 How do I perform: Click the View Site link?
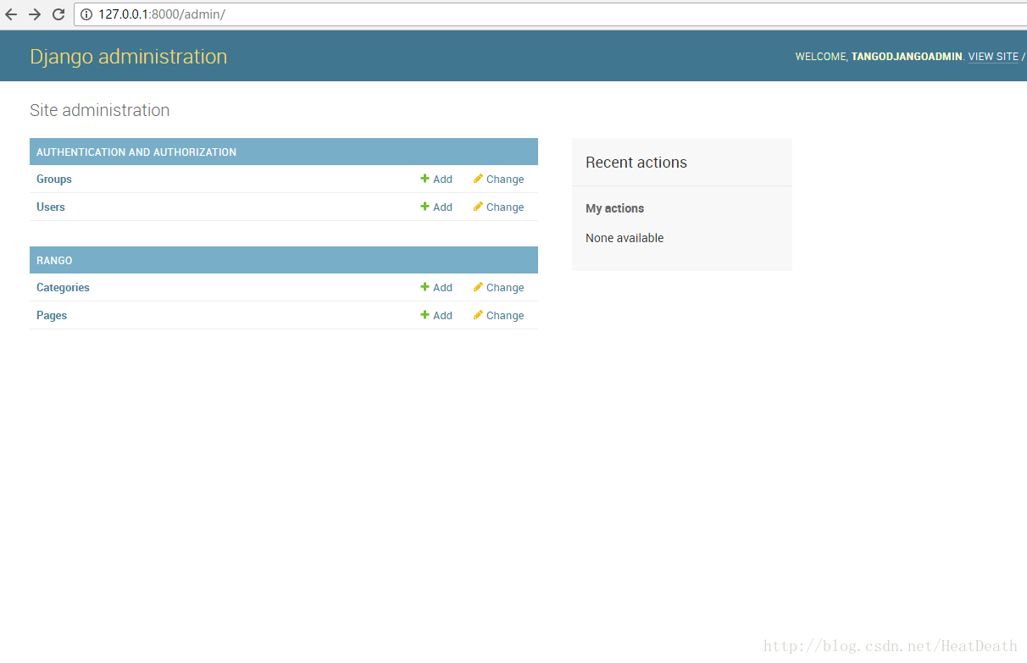click(993, 57)
